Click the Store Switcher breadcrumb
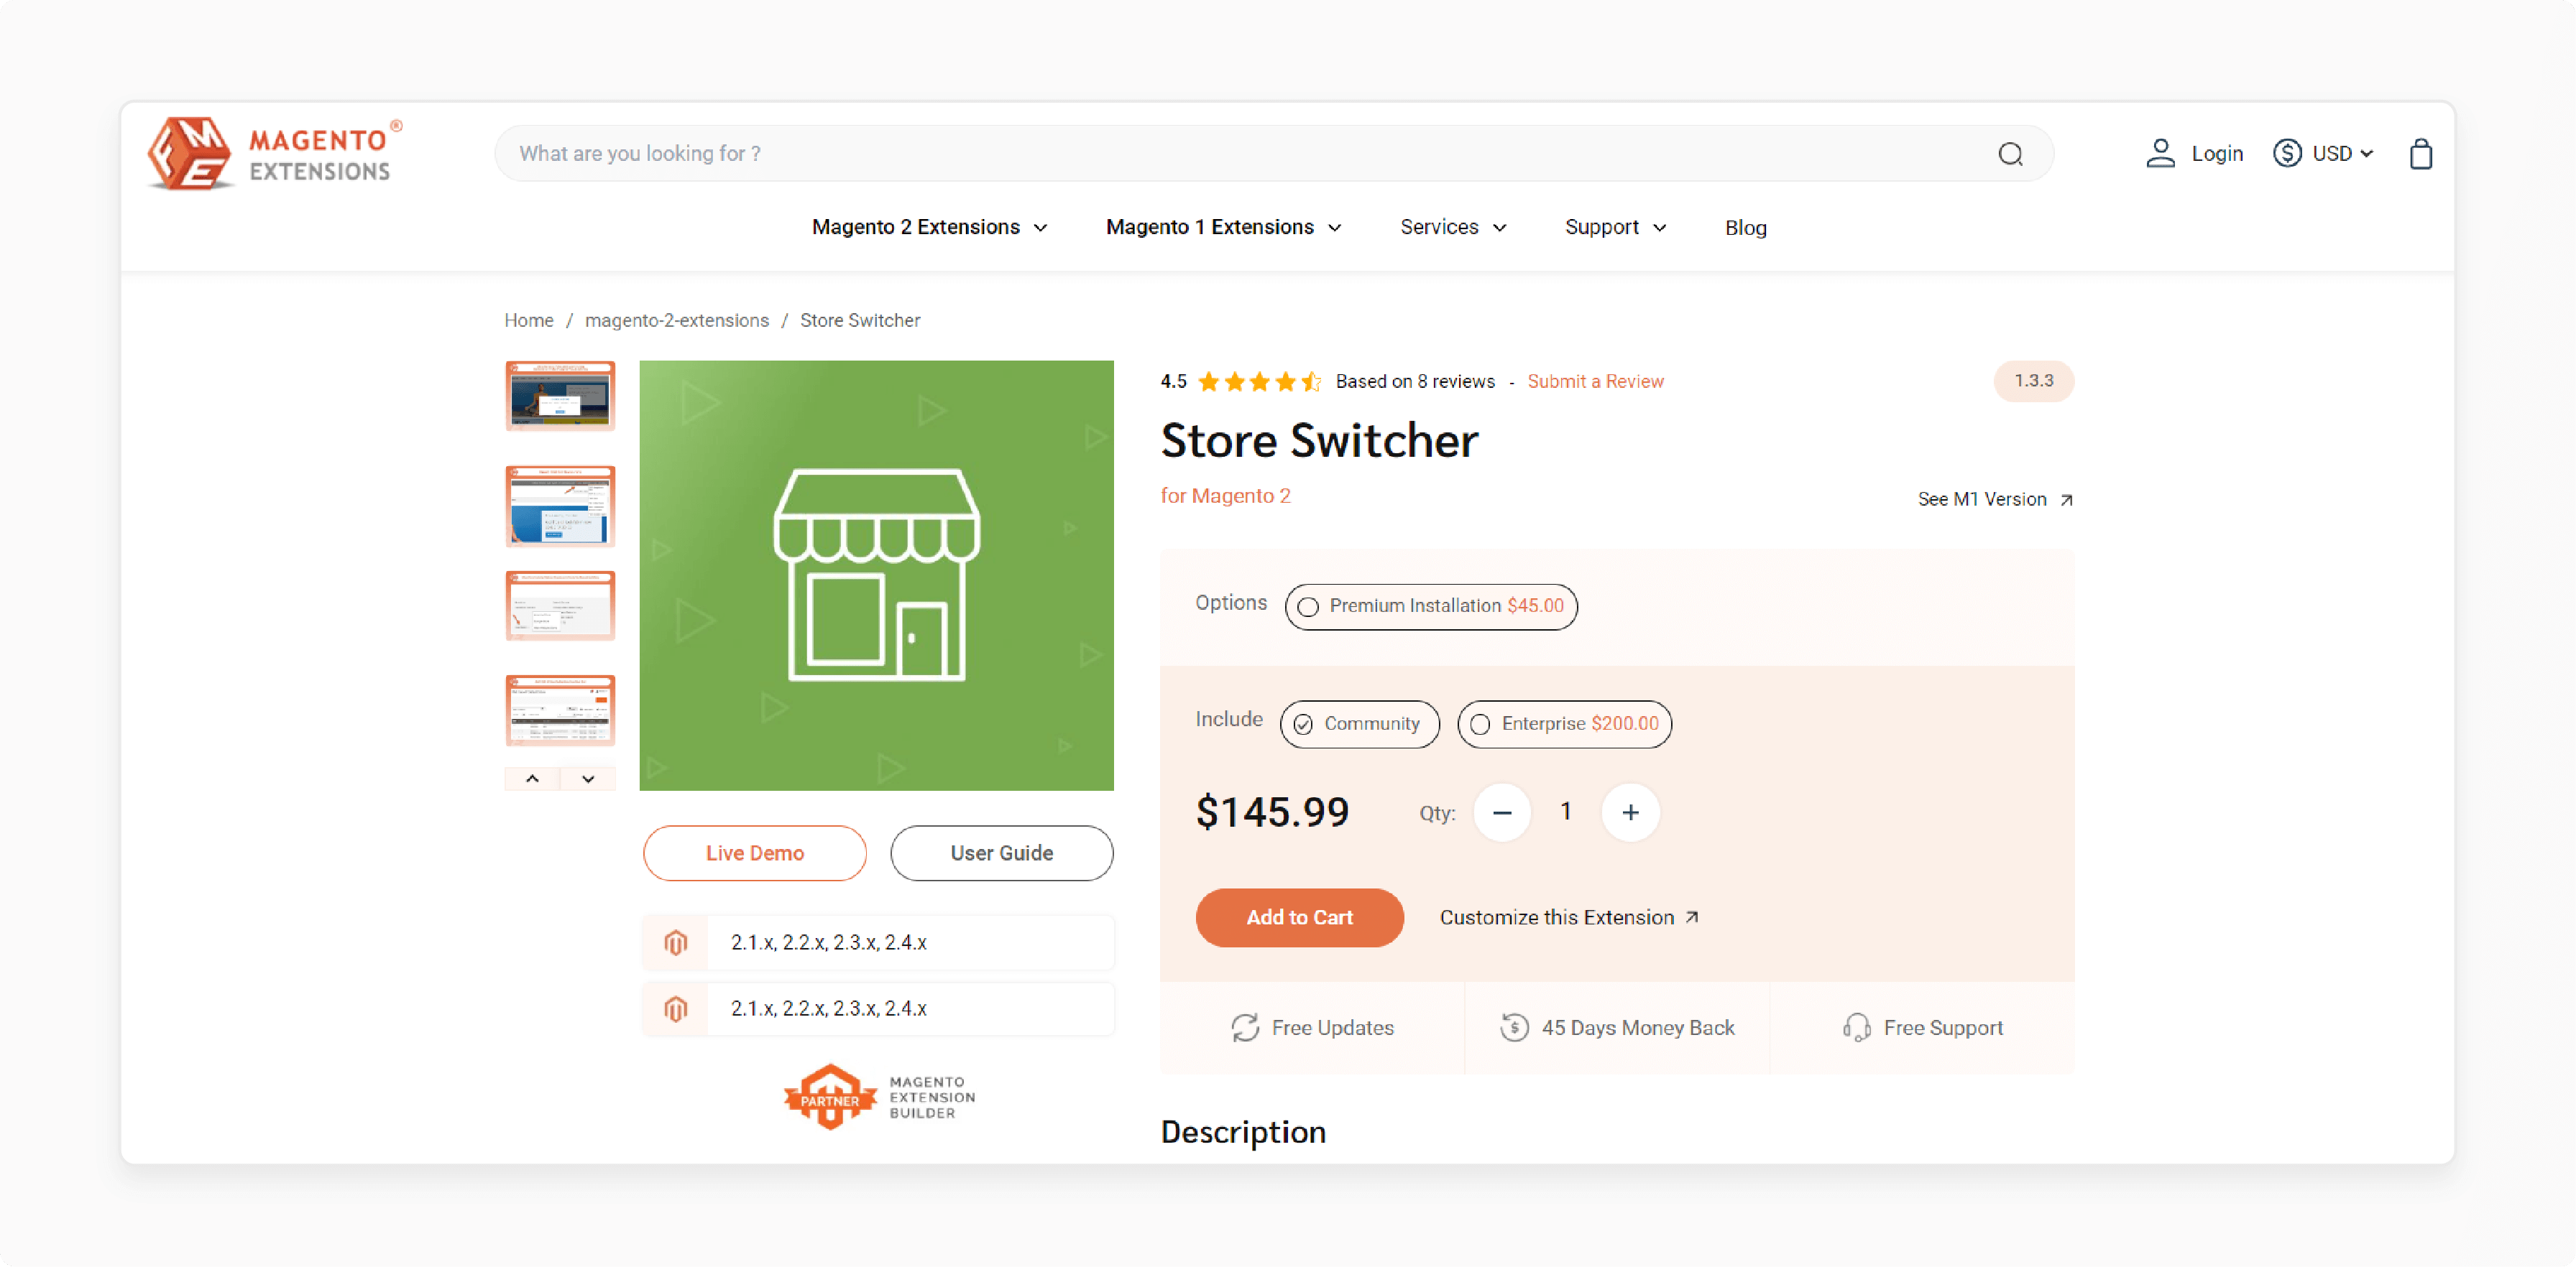 pyautogui.click(x=860, y=321)
